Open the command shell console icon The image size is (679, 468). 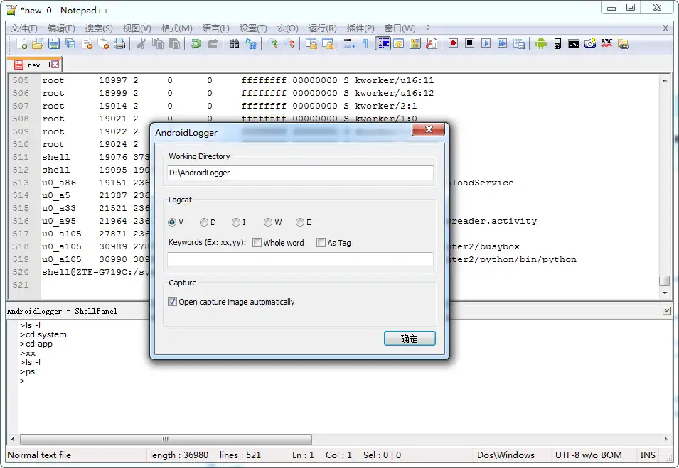[x=574, y=44]
